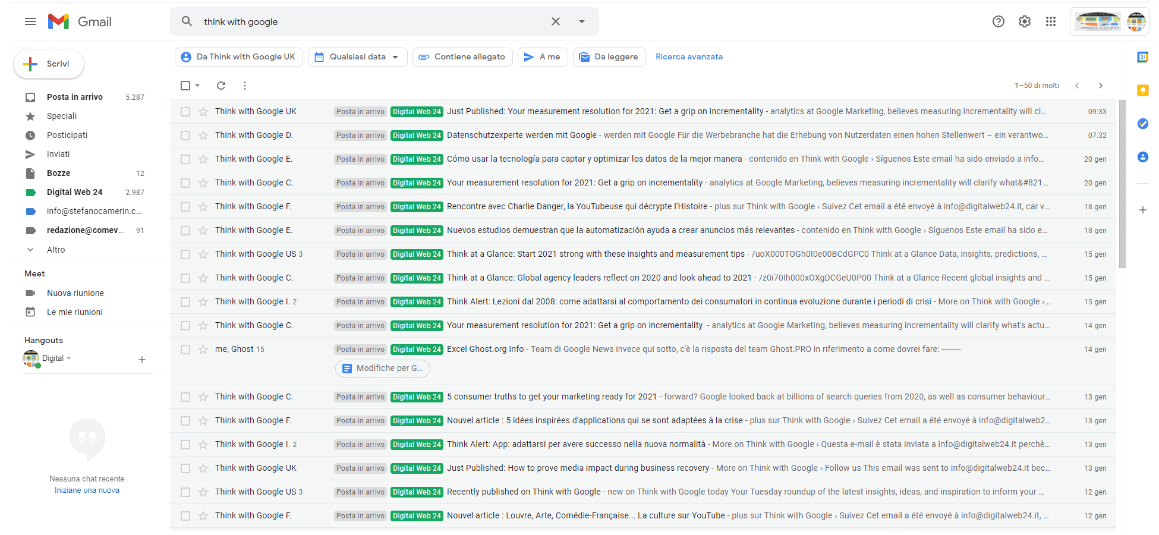Open the three-dot more options menu
This screenshot has height=535, width=1159.
(x=245, y=86)
